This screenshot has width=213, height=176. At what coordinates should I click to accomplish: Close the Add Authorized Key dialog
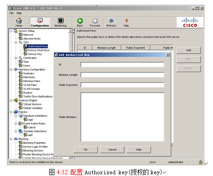point(168,55)
